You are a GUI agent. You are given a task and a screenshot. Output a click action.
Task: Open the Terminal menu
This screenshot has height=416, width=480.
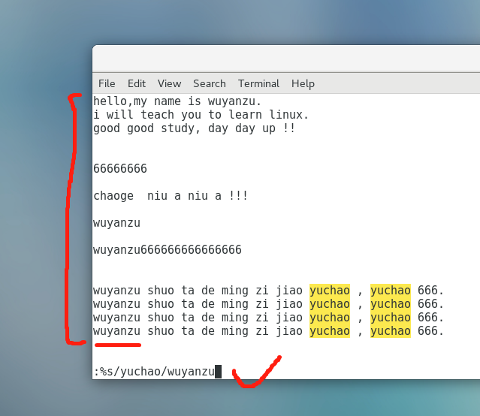click(x=258, y=83)
